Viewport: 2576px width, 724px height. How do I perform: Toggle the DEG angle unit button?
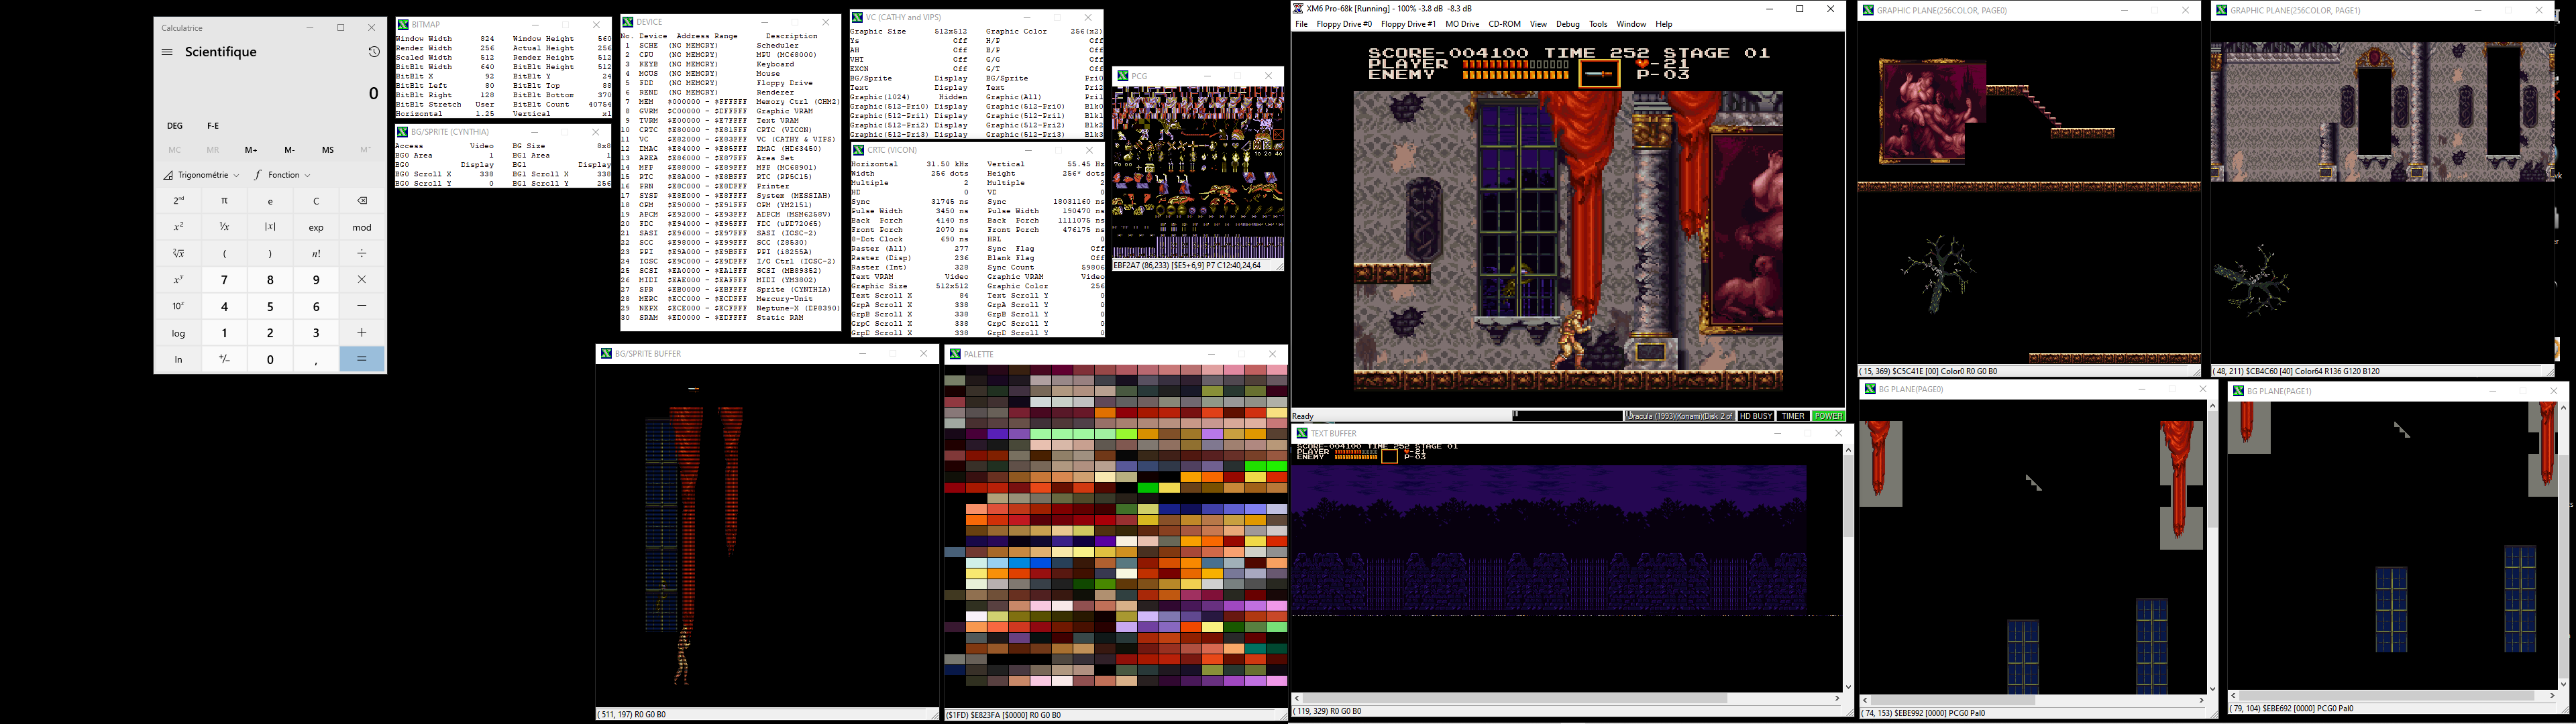pos(175,126)
